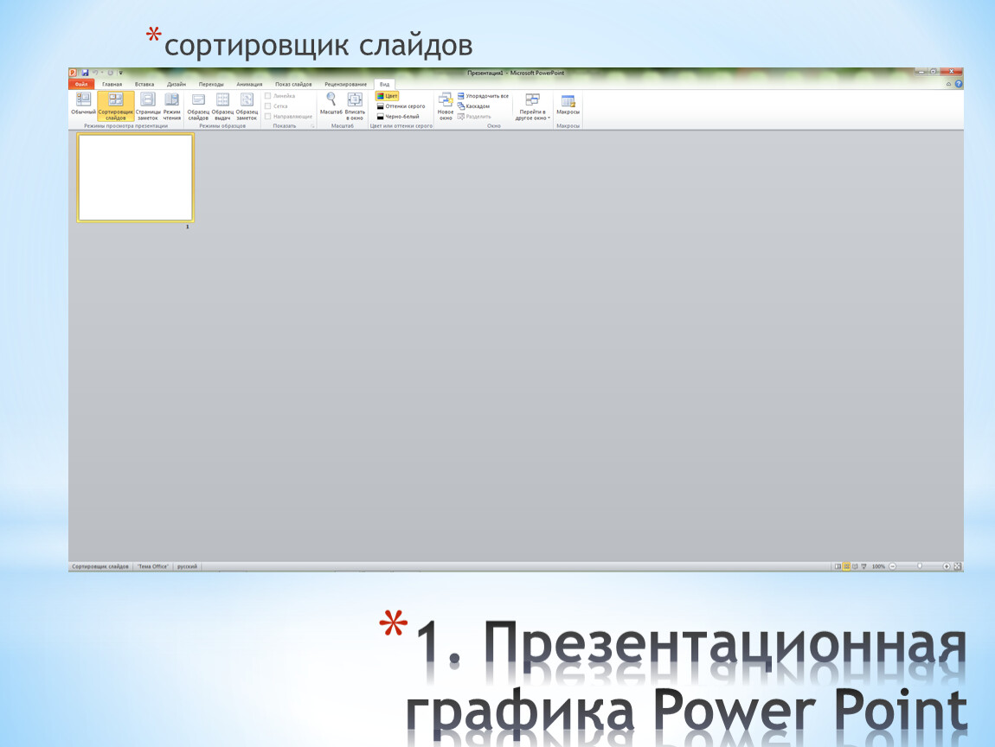Image resolution: width=995 pixels, height=747 pixels.
Task: Open the Масштаб zoom dialog
Action: (x=331, y=105)
